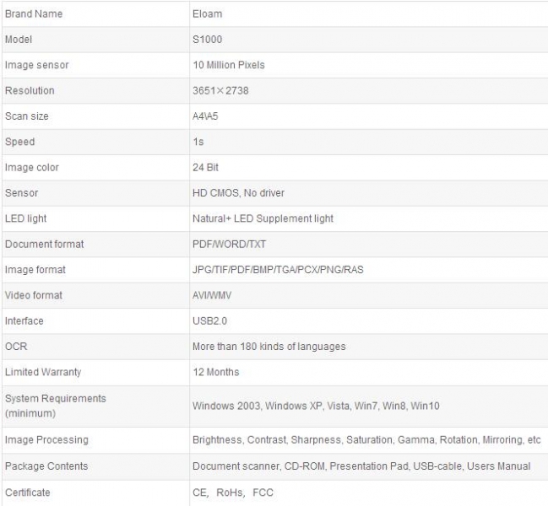Viewport: 548px width, 506px height.
Task: Click the Eloam brand value
Action: (206, 14)
